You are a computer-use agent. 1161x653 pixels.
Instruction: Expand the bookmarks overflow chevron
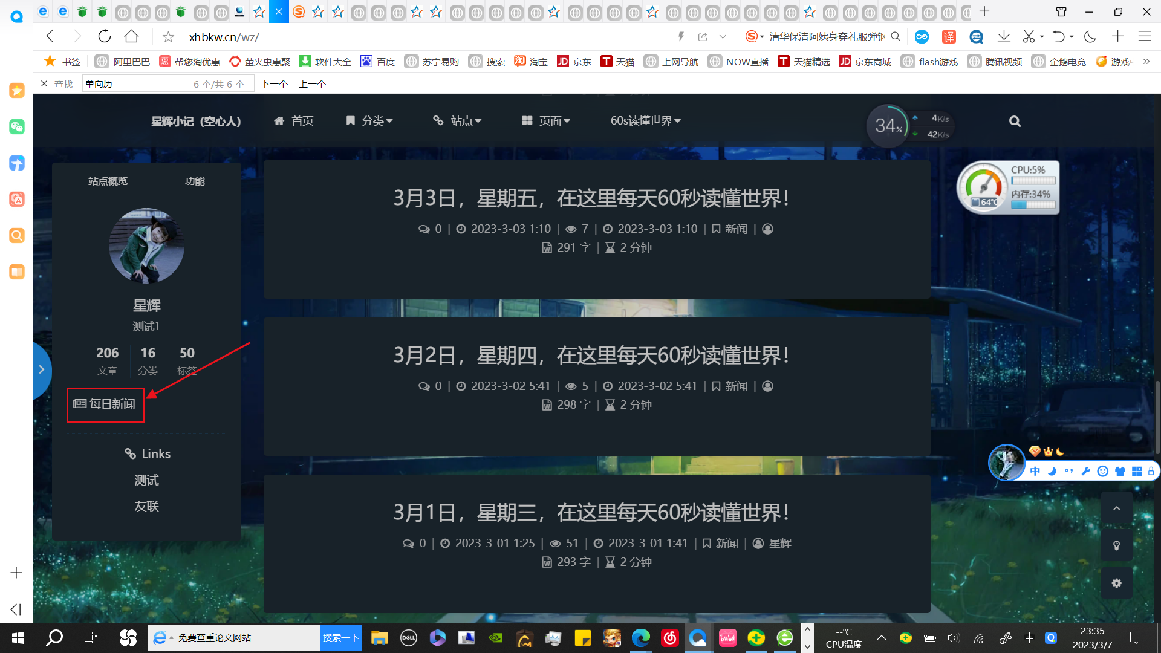tap(1146, 62)
